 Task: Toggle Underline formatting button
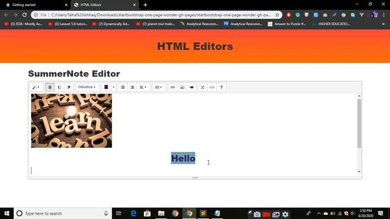[59, 87]
